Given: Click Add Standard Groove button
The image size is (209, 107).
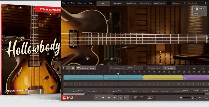Looking at the screenshot, I should (86, 68).
